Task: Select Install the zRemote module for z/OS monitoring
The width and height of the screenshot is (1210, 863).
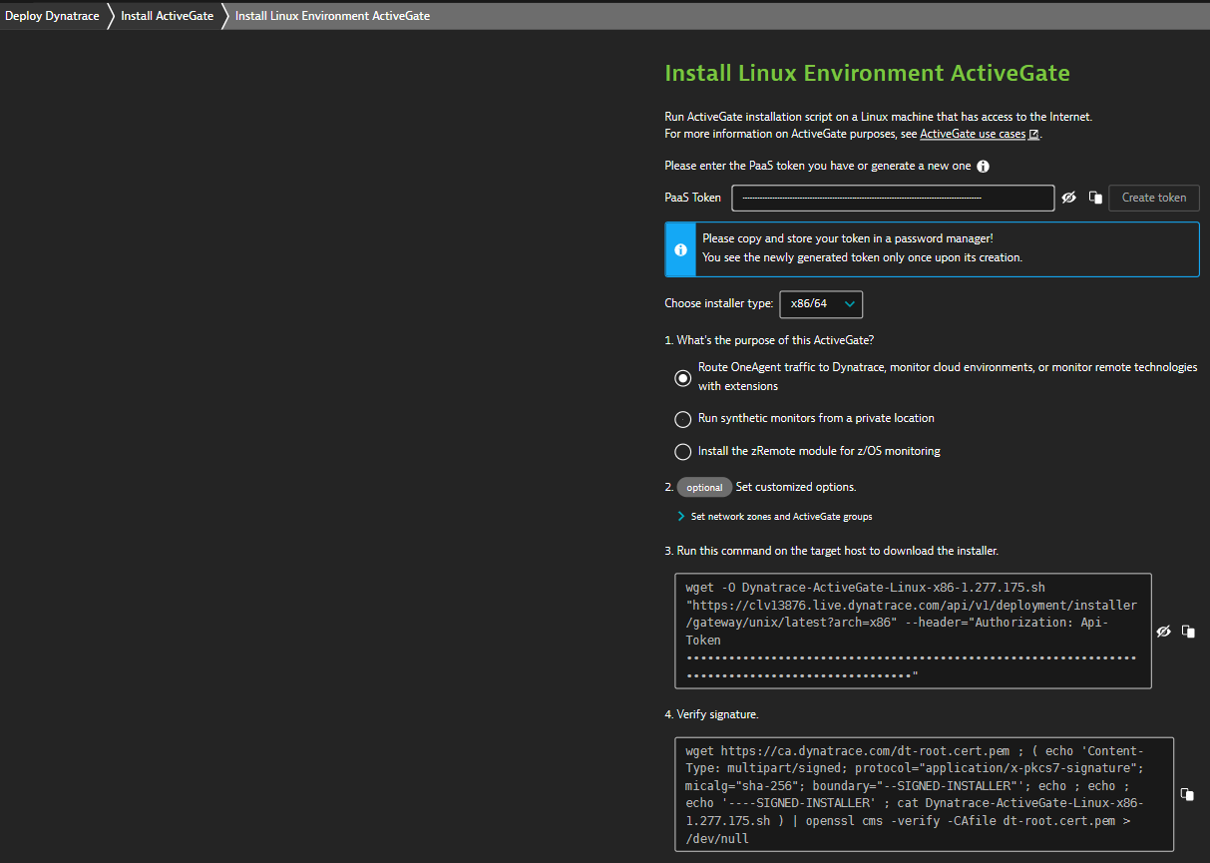Action: (682, 452)
